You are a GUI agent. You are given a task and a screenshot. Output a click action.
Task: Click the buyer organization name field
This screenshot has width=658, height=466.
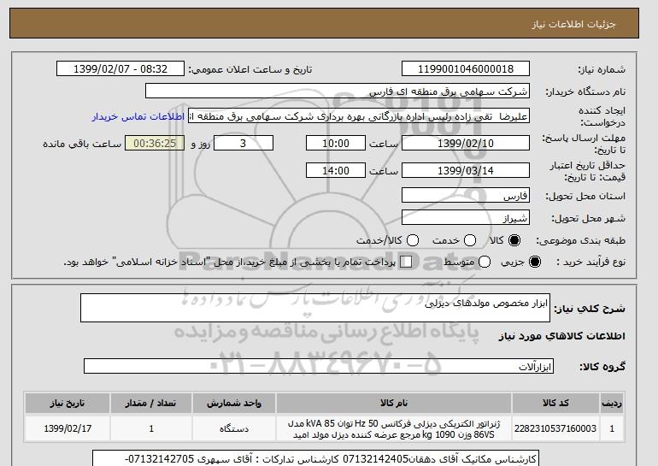click(338, 91)
